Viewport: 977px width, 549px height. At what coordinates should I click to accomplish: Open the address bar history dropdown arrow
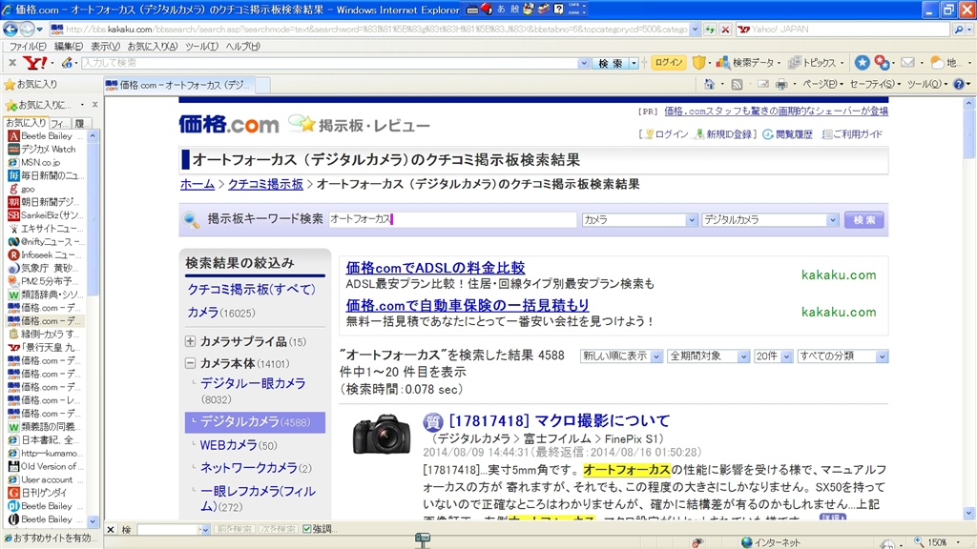pos(695,30)
